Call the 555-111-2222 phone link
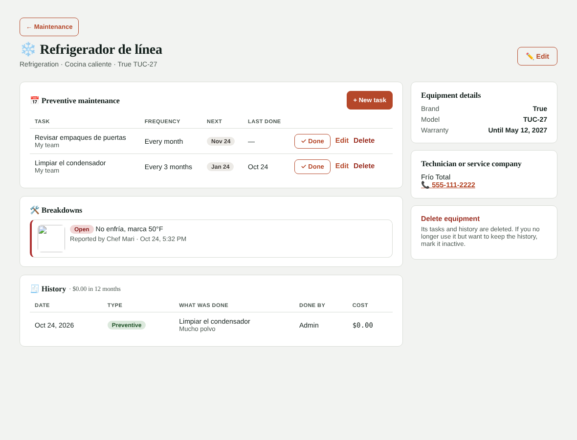Viewport: 577px width, 440px height. pos(453,185)
